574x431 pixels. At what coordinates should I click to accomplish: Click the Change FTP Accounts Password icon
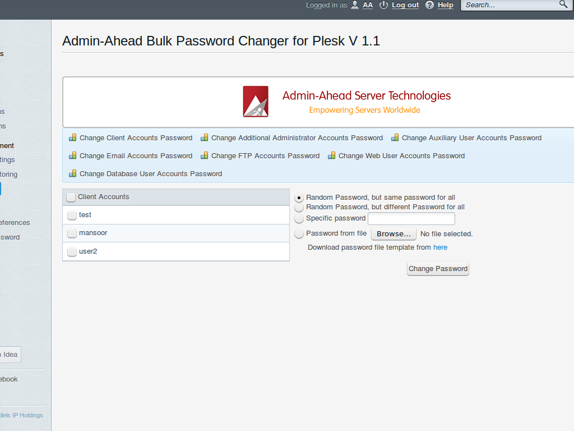[203, 155]
